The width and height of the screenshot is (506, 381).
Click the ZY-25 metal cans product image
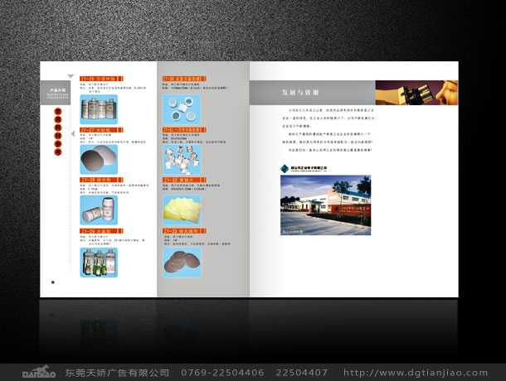[100, 108]
